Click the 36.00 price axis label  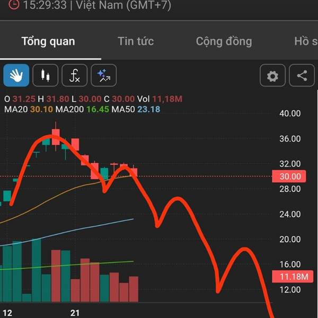290,139
